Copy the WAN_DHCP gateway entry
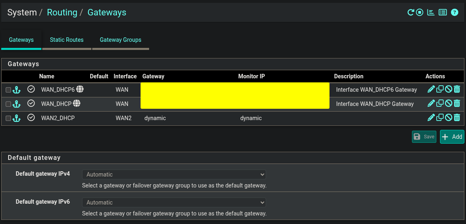The height and width of the screenshot is (224, 466). [x=440, y=103]
